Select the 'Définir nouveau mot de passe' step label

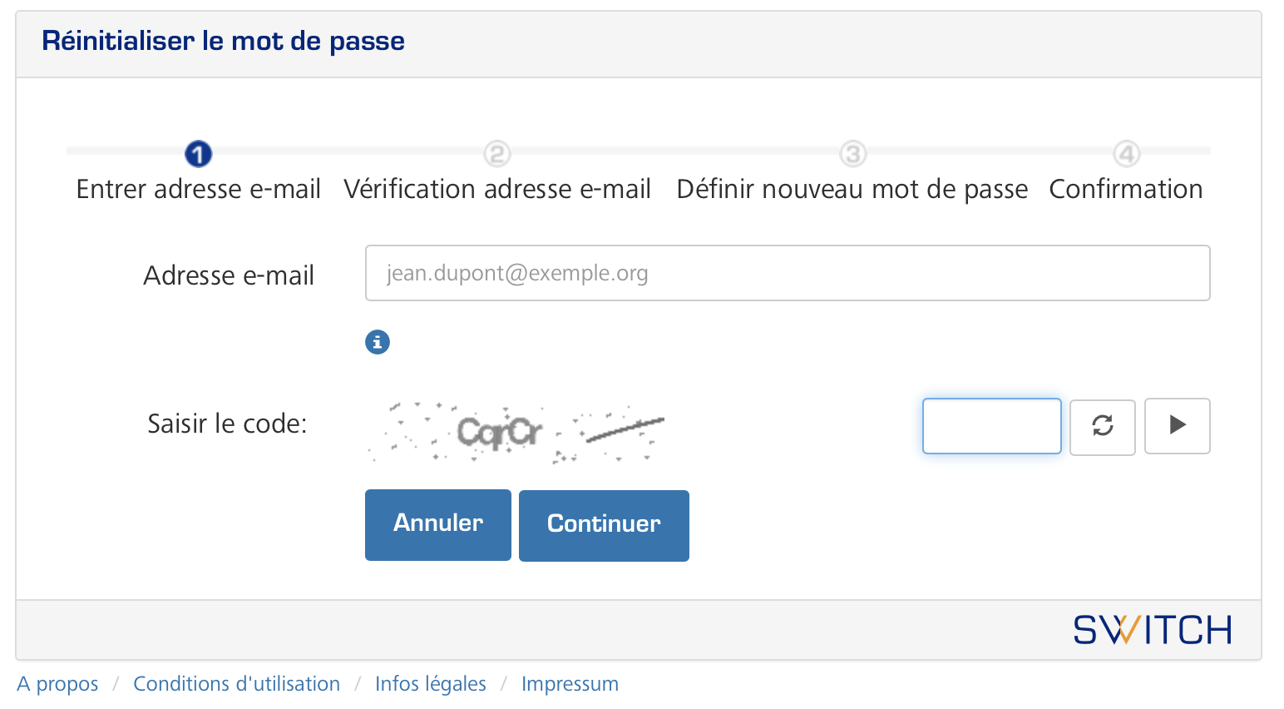[x=852, y=190]
